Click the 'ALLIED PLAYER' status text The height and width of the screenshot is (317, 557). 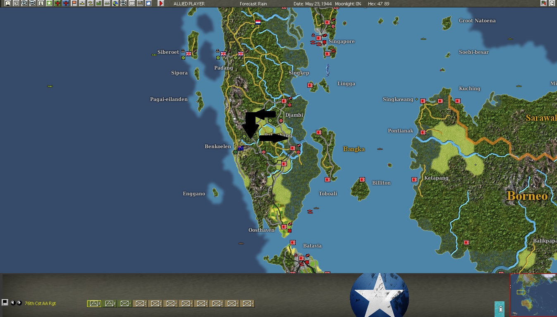(189, 4)
